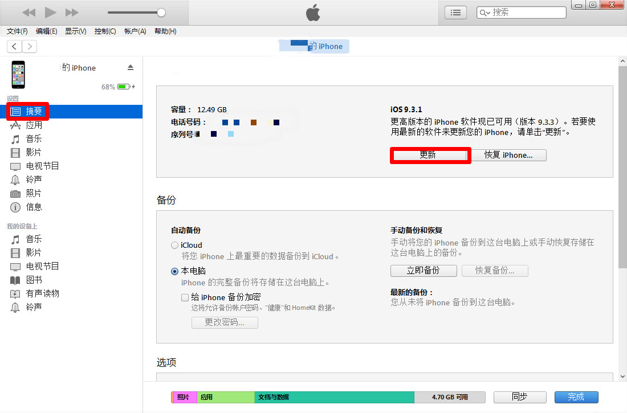The height and width of the screenshot is (413, 627).
Task: Go back with the left arrow button
Action: (x=14, y=46)
